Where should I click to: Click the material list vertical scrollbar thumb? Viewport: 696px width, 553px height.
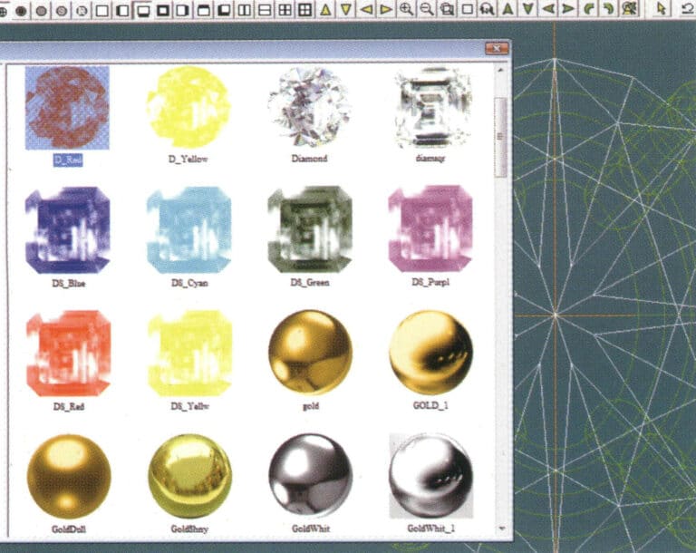tap(500, 137)
